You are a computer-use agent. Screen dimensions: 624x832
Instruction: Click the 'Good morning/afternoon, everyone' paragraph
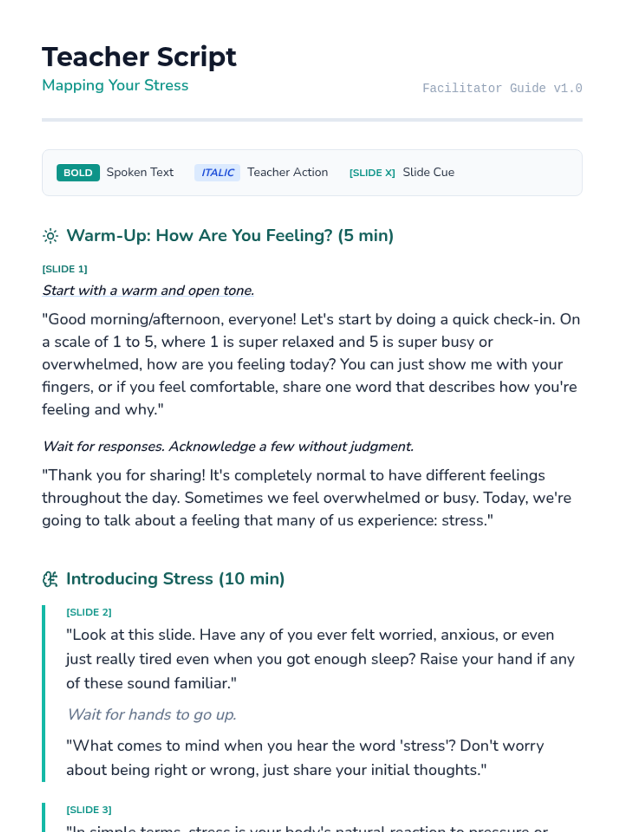[311, 364]
